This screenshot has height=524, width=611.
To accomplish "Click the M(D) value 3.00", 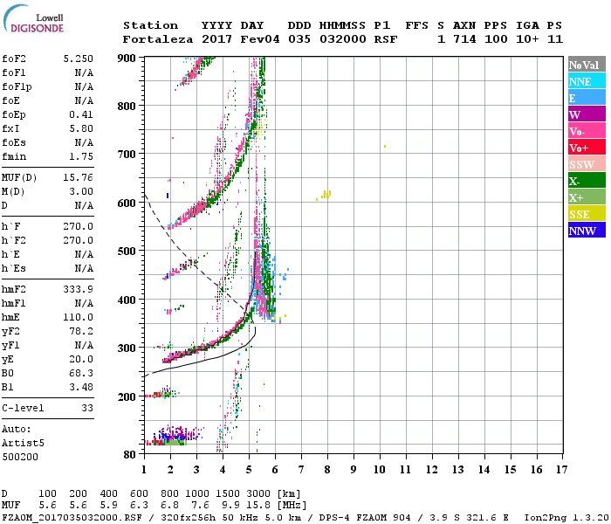I will 81,192.
